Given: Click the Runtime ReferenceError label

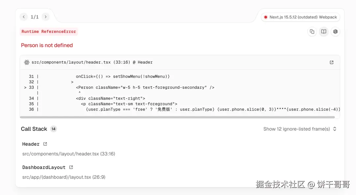Looking at the screenshot, I should (49, 32).
